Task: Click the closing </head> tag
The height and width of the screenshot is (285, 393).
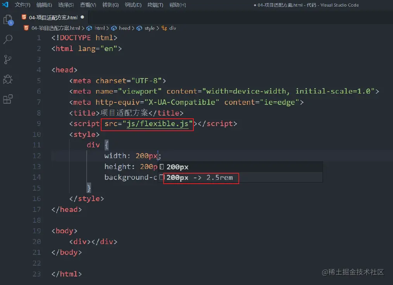Action: tap(66, 210)
